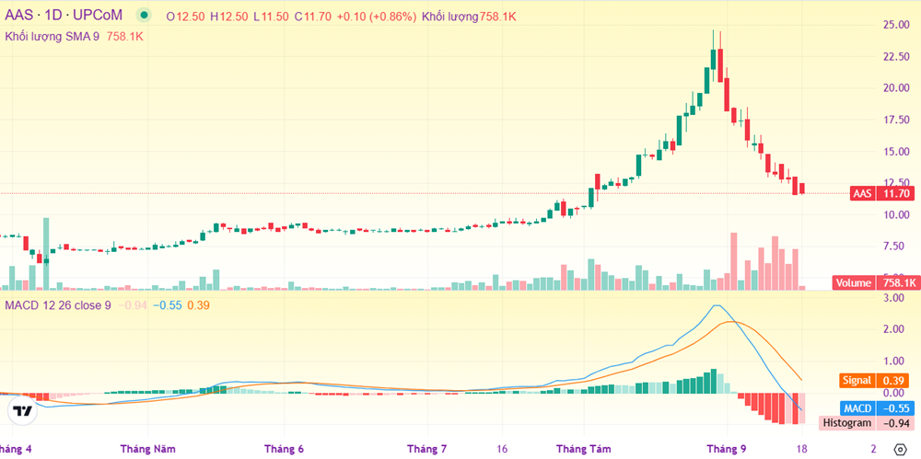Click the 11.70 current price tag

(x=896, y=194)
